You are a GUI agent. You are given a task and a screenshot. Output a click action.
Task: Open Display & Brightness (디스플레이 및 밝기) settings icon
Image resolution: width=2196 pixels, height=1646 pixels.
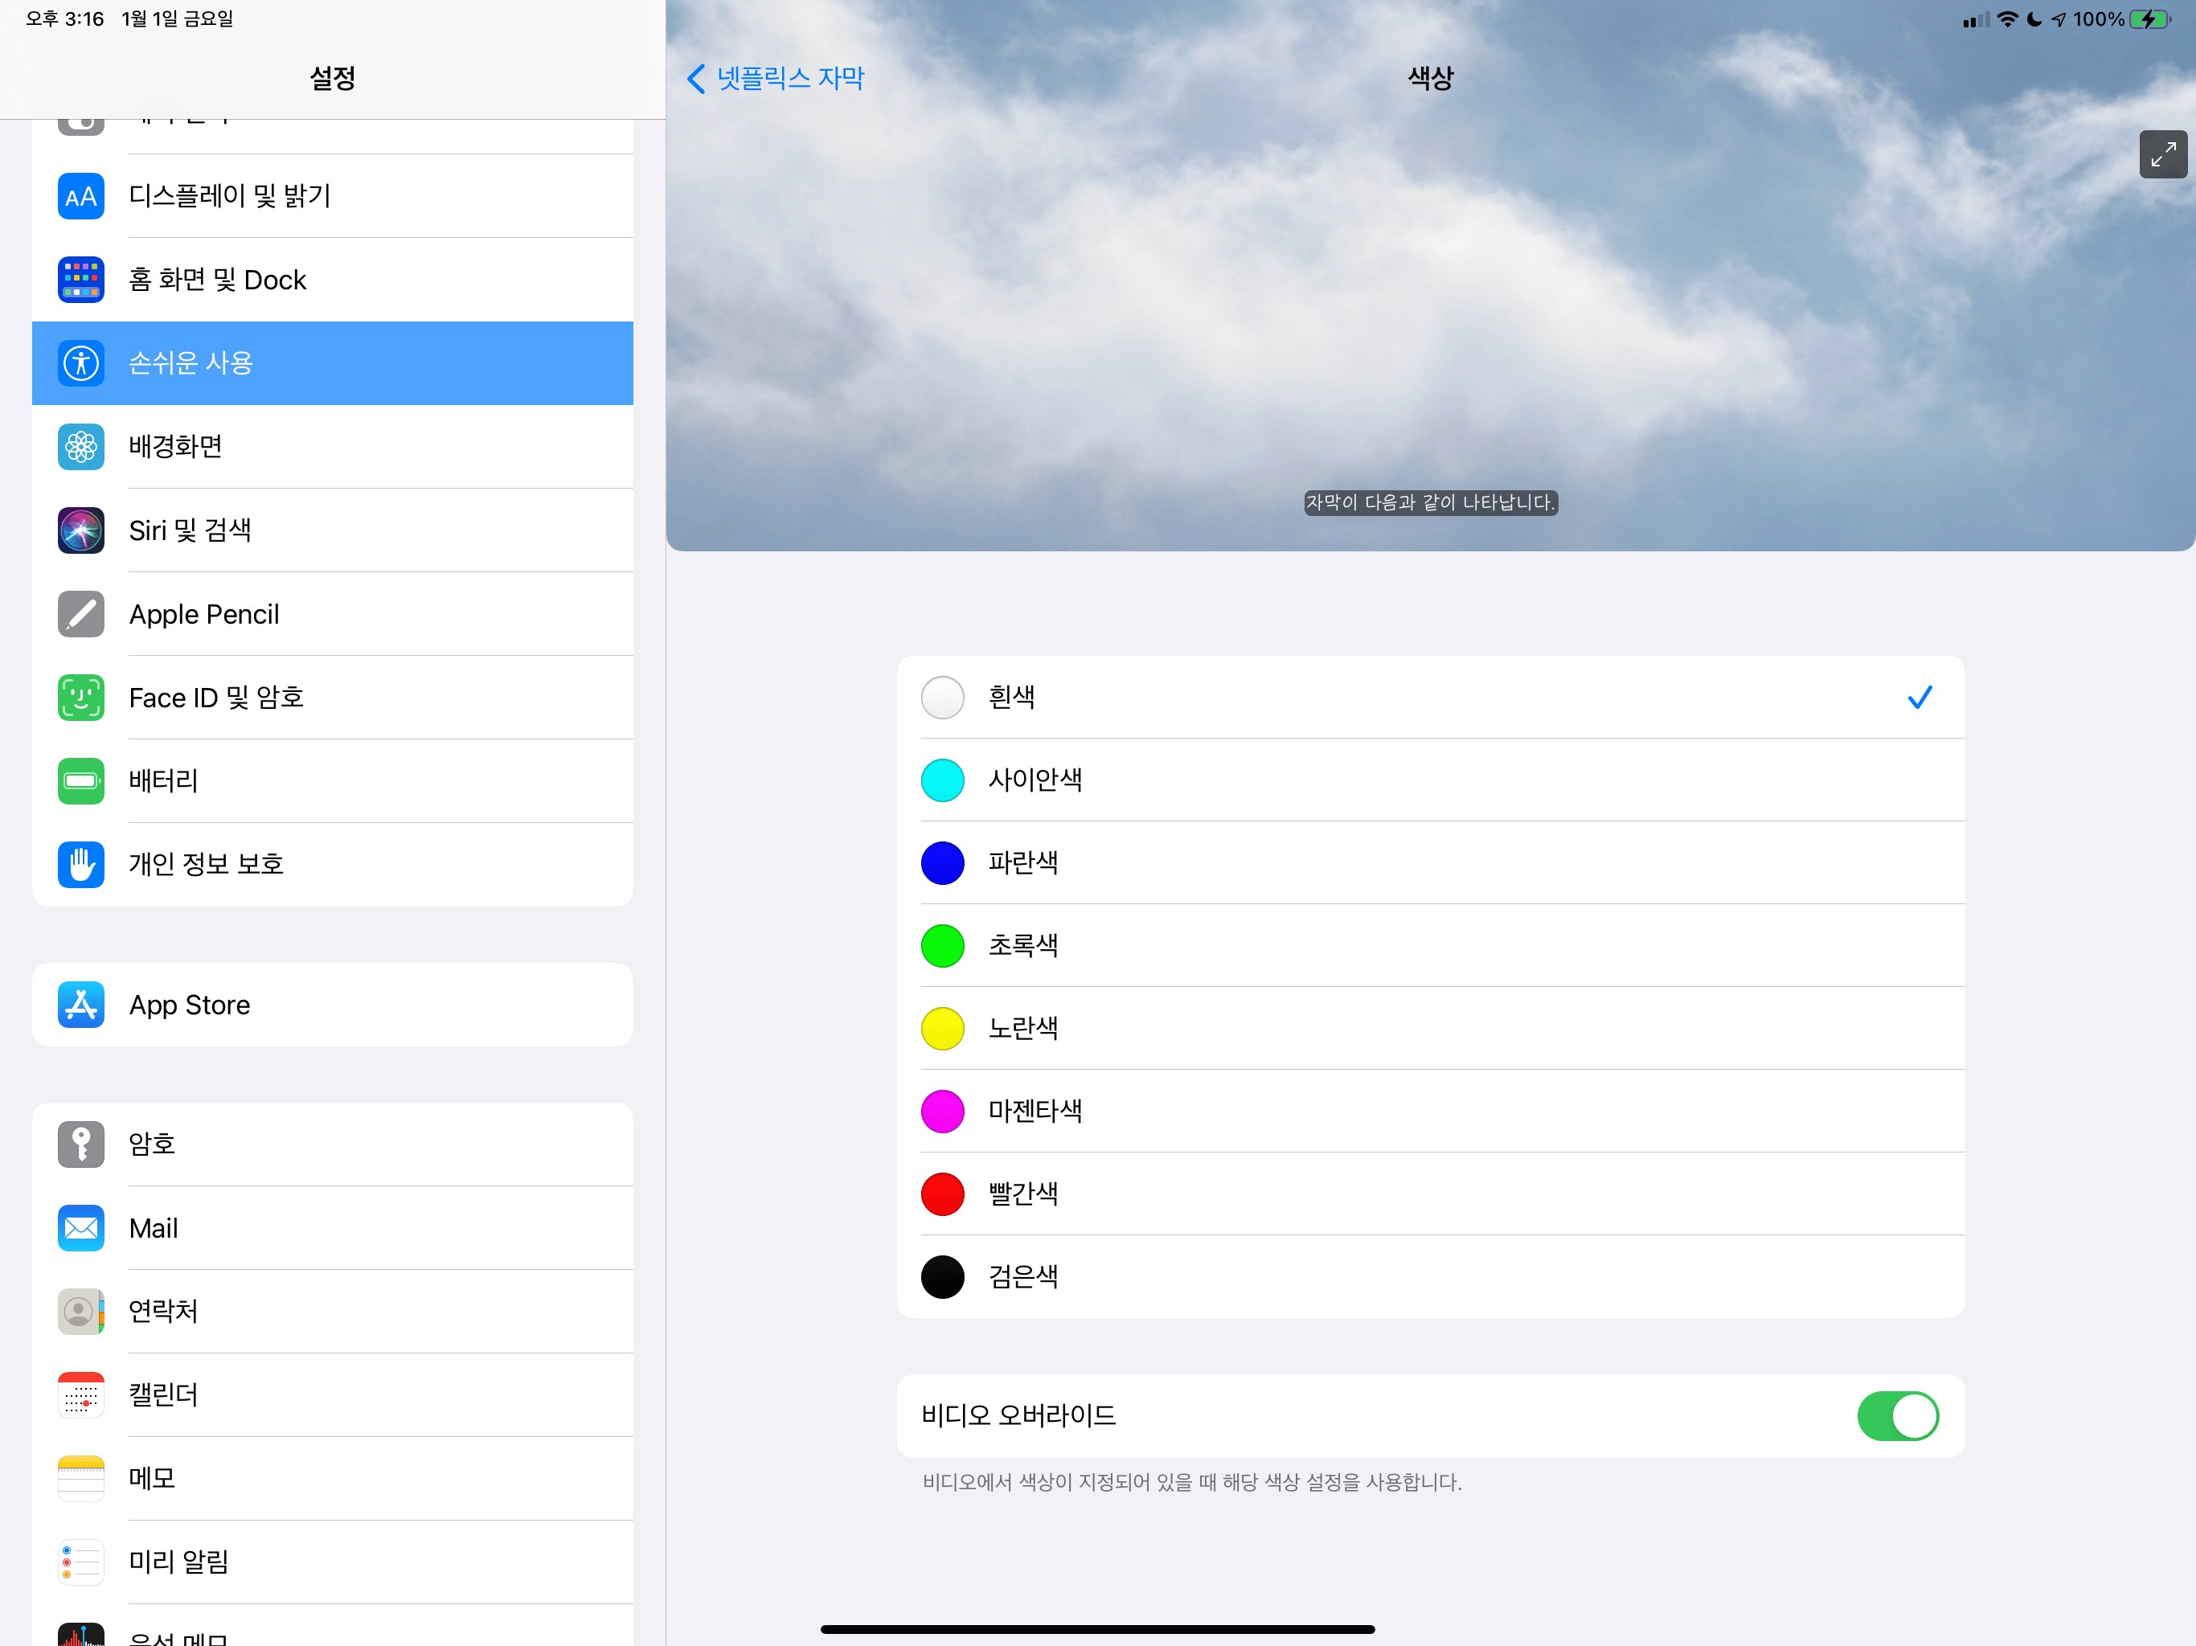pyautogui.click(x=81, y=195)
